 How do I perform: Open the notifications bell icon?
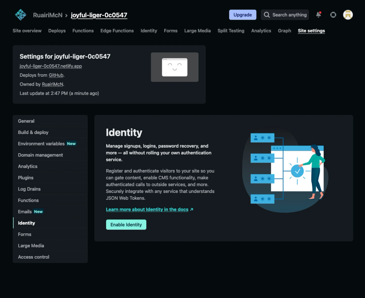coord(318,15)
